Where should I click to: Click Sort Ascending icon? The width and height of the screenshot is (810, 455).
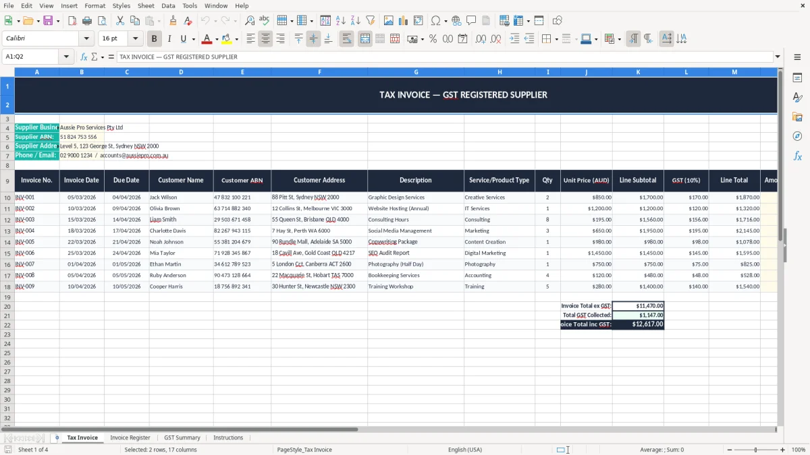(x=340, y=21)
